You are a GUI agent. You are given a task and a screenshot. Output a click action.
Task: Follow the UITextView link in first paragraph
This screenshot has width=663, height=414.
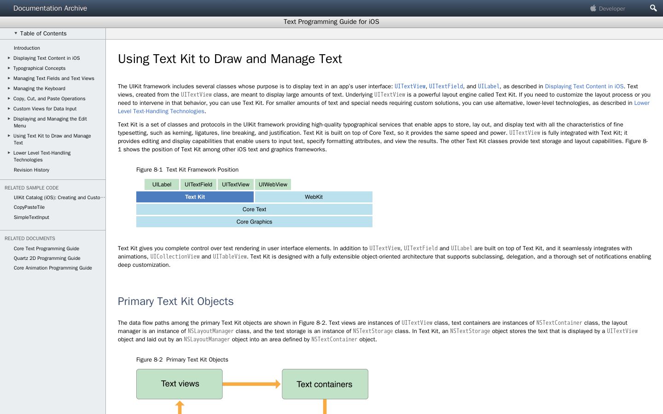click(x=410, y=86)
